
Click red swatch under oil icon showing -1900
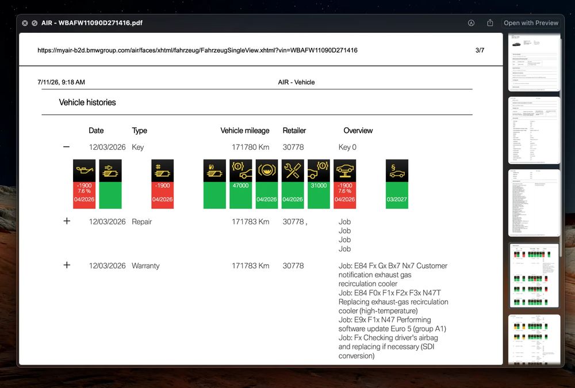coord(84,195)
